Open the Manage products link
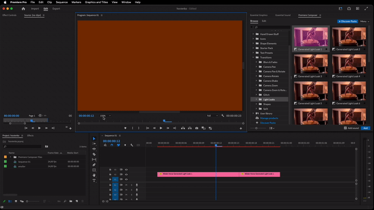The width and height of the screenshot is (374, 210). tap(269, 119)
